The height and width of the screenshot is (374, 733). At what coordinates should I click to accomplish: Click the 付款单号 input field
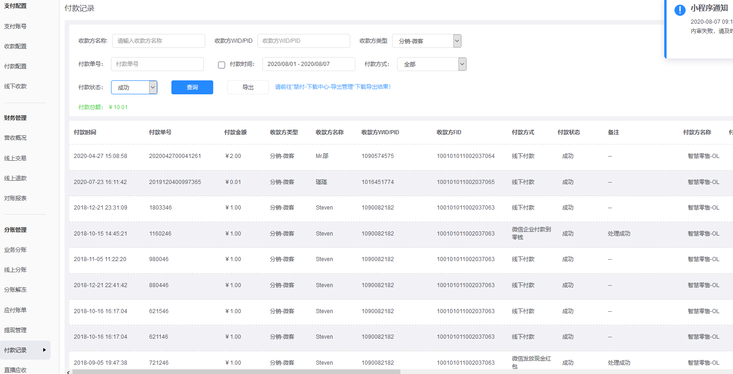(x=157, y=64)
